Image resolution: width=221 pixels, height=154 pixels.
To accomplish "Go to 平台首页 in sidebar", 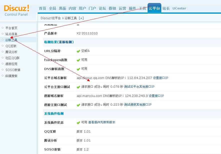I will (11, 28).
